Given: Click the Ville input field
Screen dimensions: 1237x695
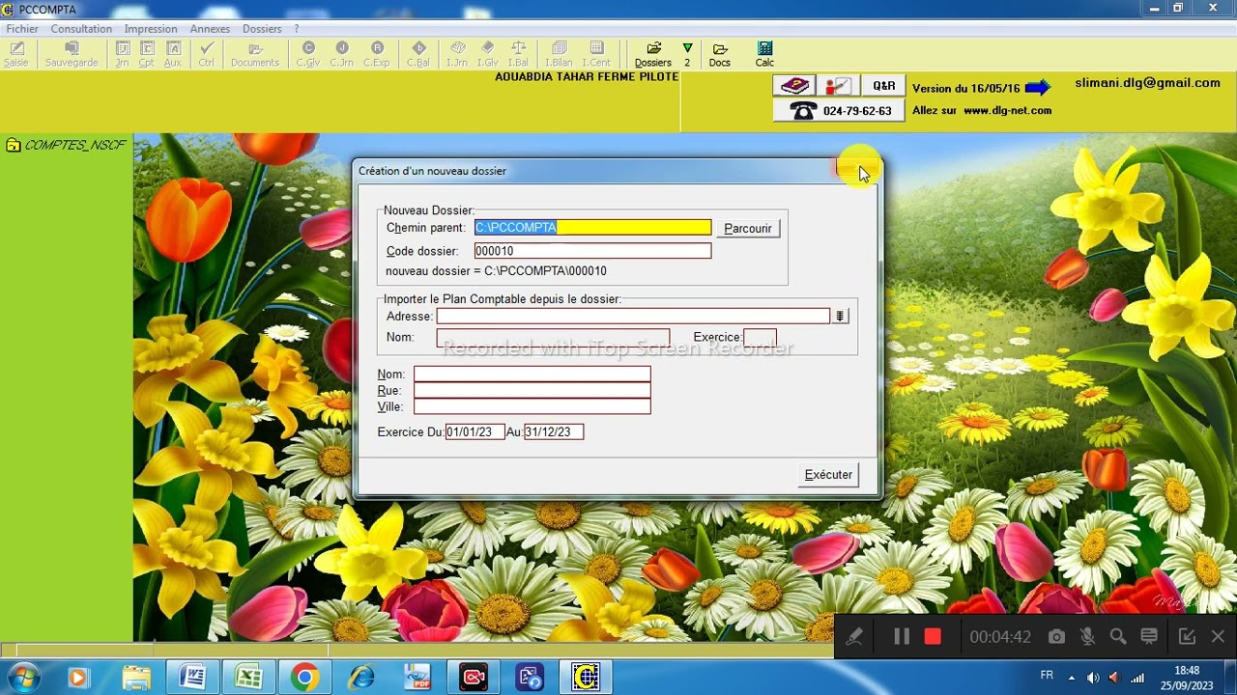Looking at the screenshot, I should pos(532,407).
